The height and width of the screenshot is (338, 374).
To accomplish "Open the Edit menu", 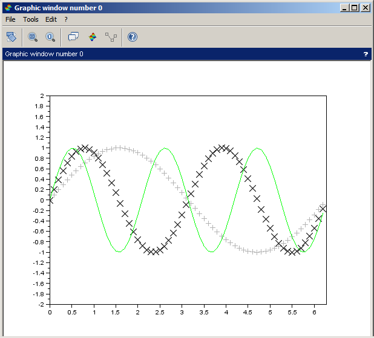I will [51, 19].
